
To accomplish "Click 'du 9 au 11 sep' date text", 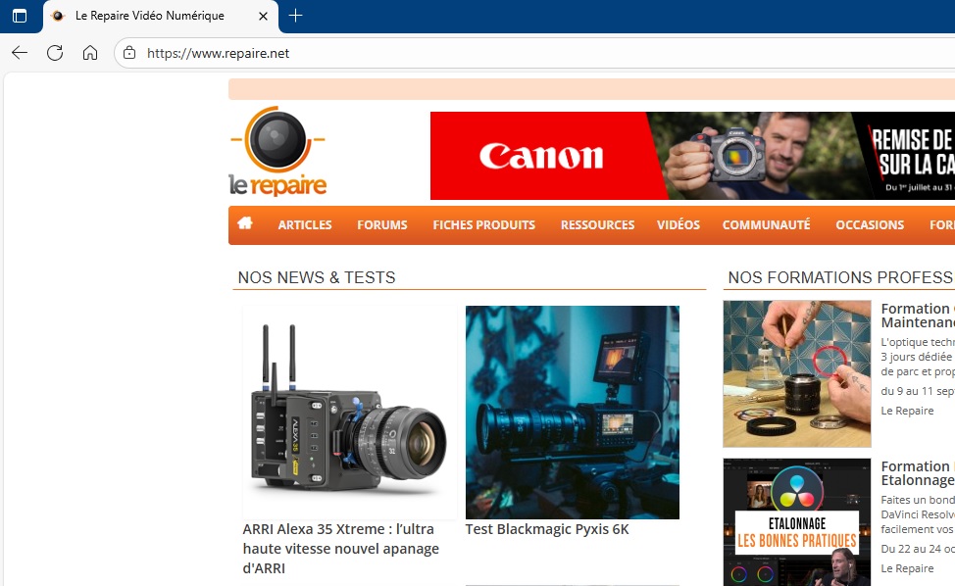I will point(917,391).
